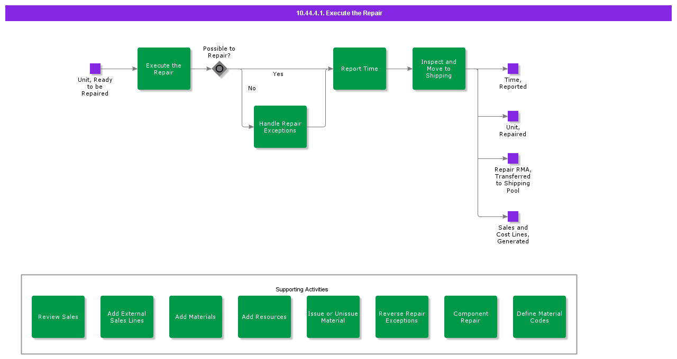The width and height of the screenshot is (677, 359).
Task: Select the 'Possible to Repair?' gateway diamond
Action: click(219, 69)
